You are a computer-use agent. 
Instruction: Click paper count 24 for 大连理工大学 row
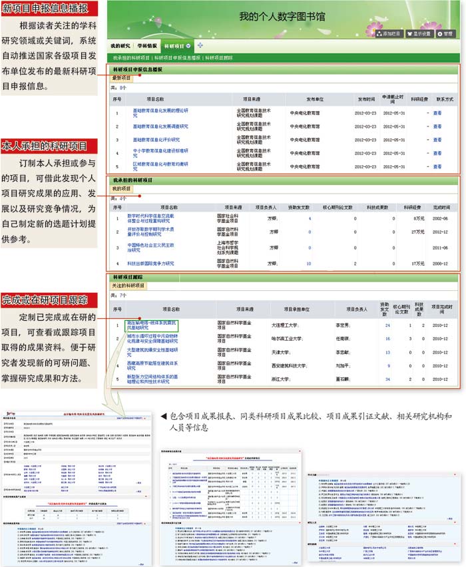tap(387, 325)
